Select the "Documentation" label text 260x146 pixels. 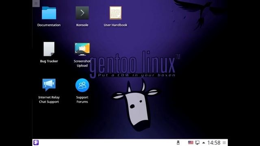coord(49,25)
